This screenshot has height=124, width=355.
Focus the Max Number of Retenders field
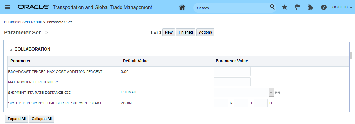(232, 82)
